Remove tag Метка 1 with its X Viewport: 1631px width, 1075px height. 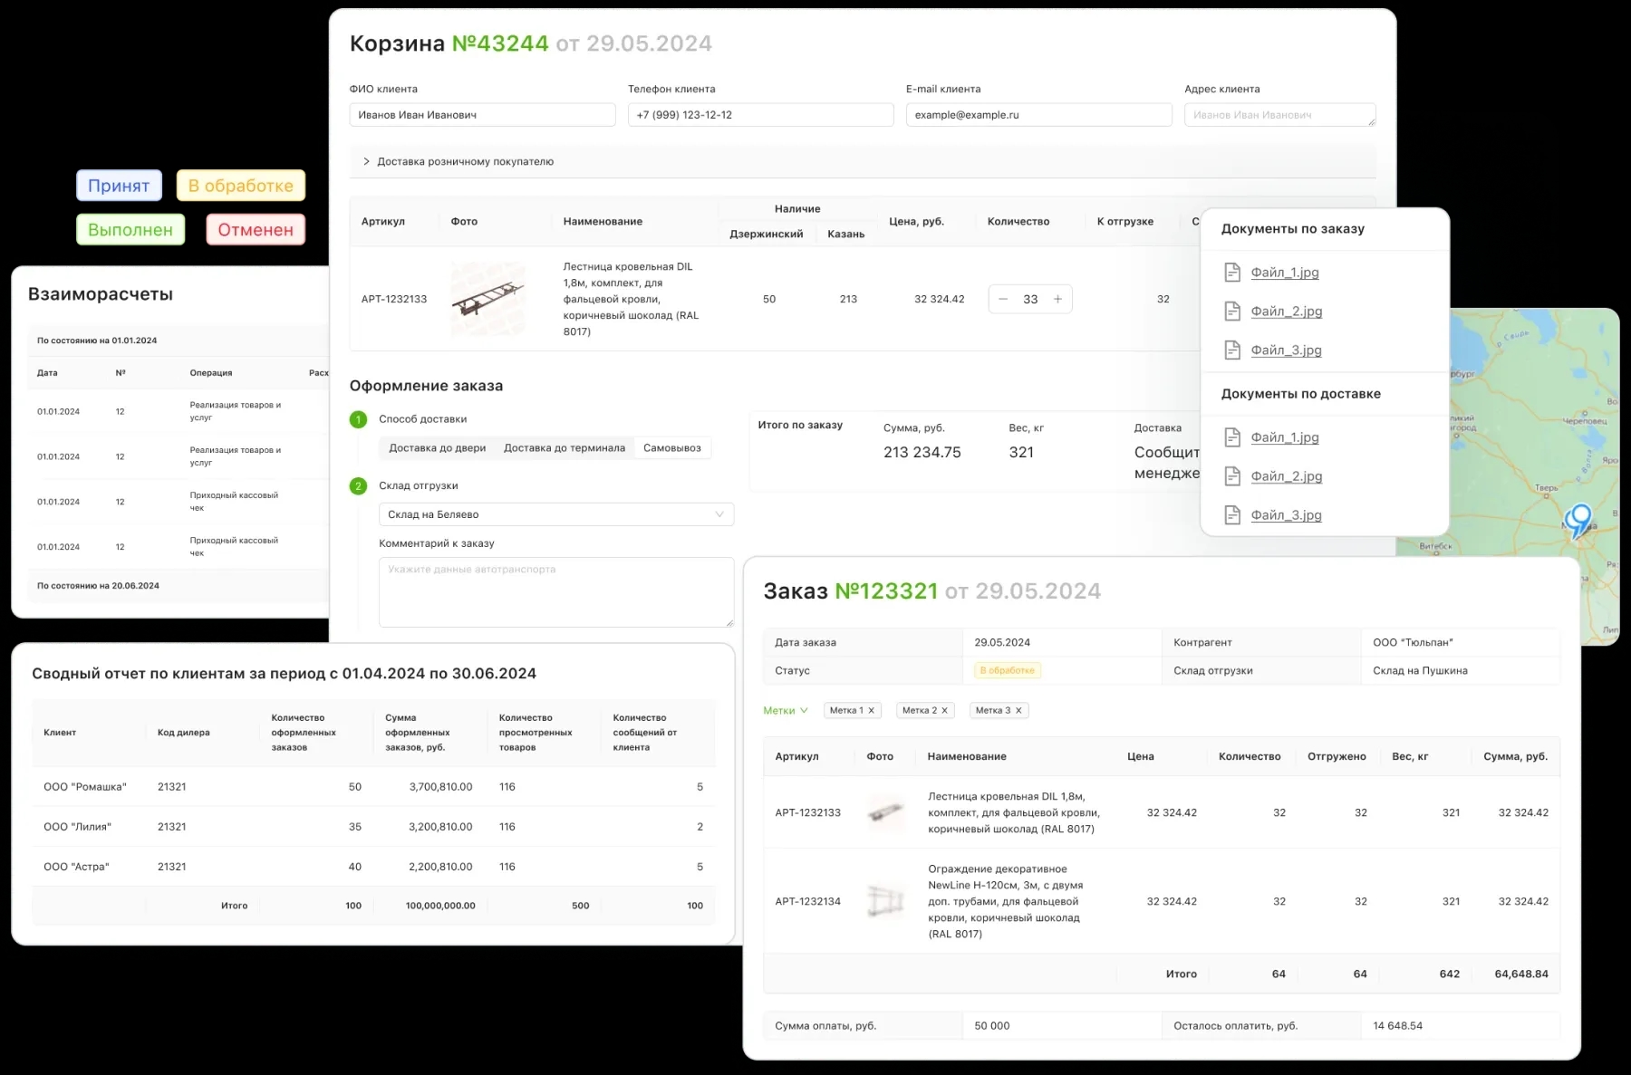click(872, 711)
